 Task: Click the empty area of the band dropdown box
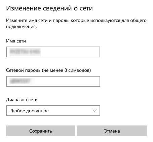point(71,111)
